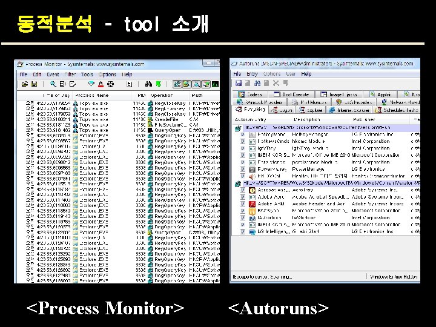This screenshot has width=436, height=327.
Task: Uncheck Persistence entry checkbox
Action: pos(243,162)
